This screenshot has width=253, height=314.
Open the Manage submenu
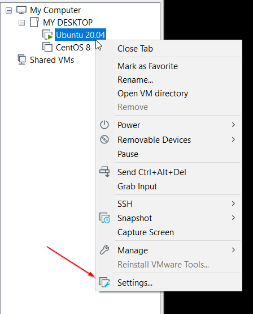[169, 251]
